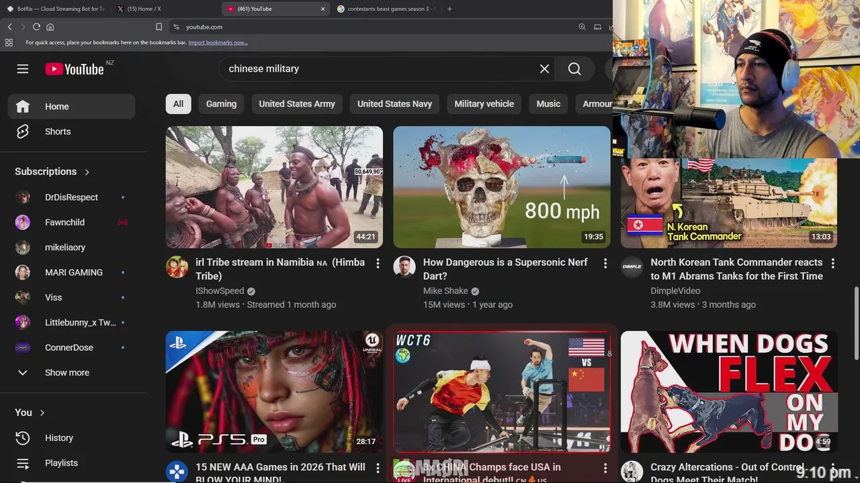Open options menu for North Korean Tank Commander video
The height and width of the screenshot is (483, 860).
(832, 263)
